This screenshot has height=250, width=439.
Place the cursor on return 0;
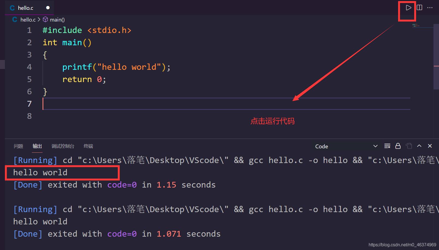click(84, 79)
